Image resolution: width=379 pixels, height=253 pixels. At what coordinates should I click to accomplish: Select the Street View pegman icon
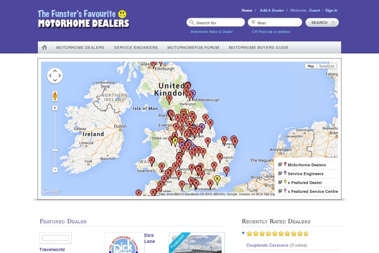pos(55,96)
